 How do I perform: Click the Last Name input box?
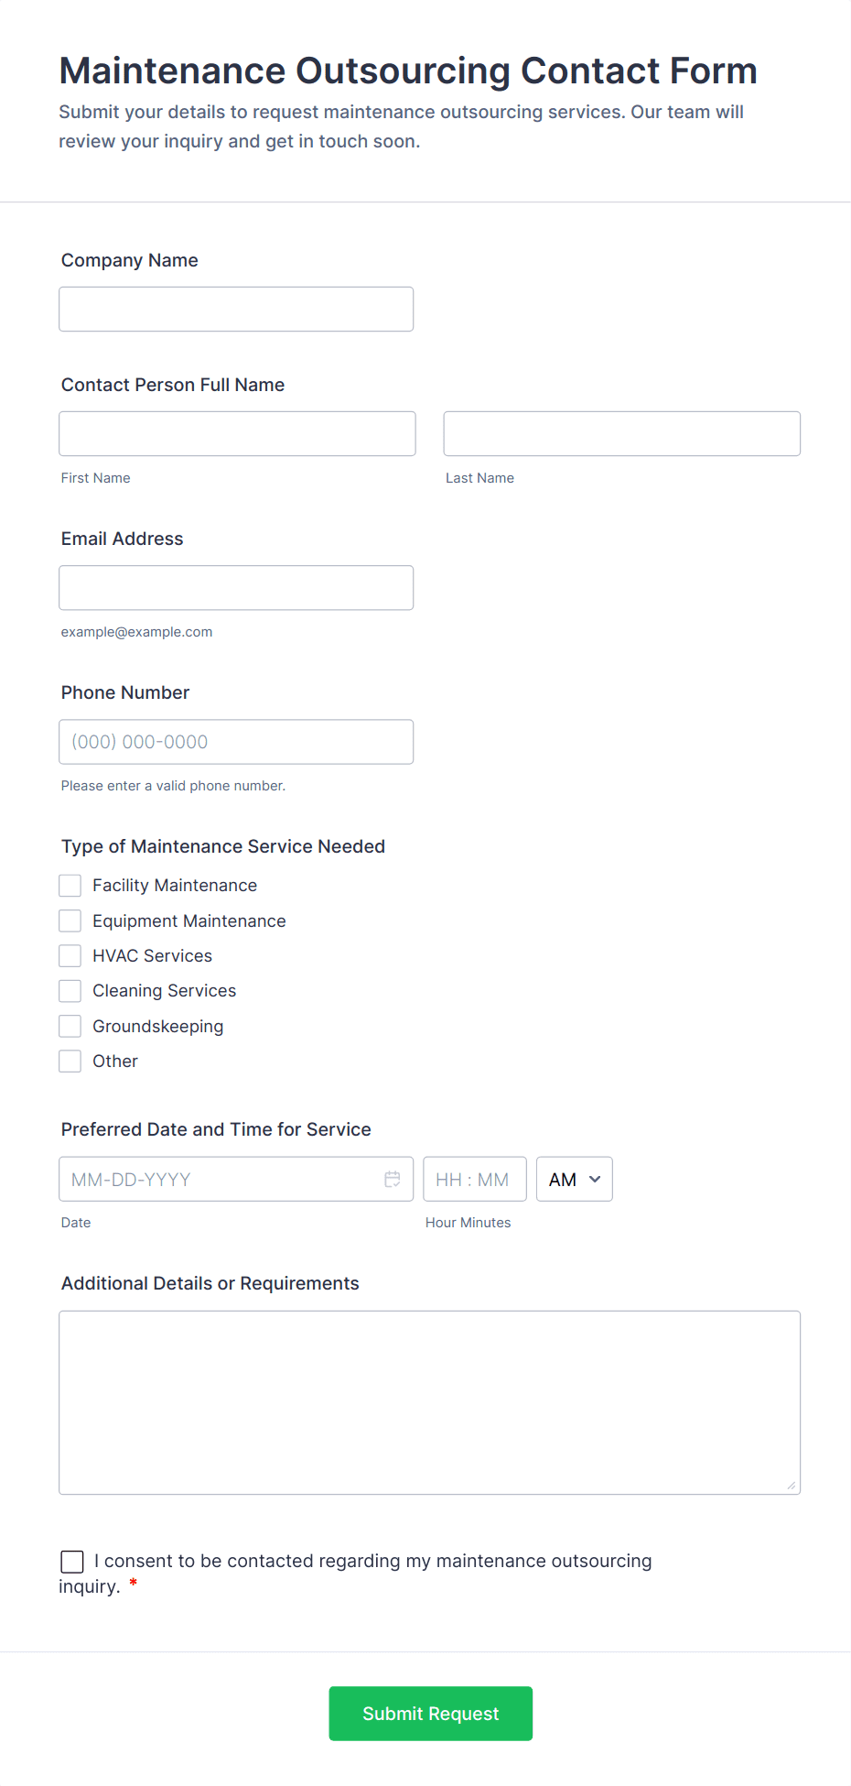[621, 434]
